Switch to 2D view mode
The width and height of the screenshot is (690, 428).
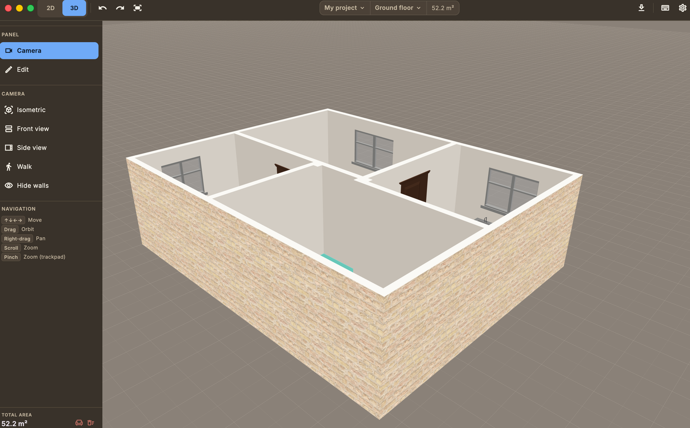(50, 8)
